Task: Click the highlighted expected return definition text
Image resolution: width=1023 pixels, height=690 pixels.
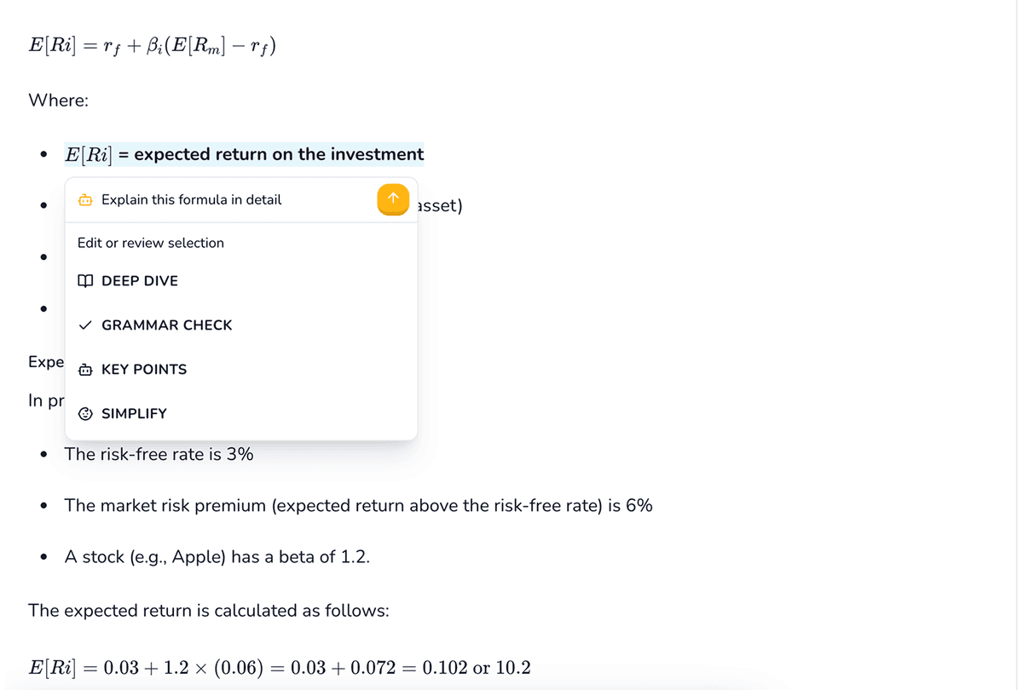Action: point(244,154)
